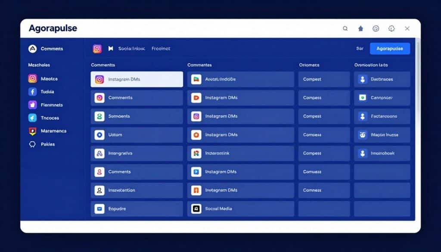Click the light blue icon next to Tncoces
The height and width of the screenshot is (252, 441).
33,118
